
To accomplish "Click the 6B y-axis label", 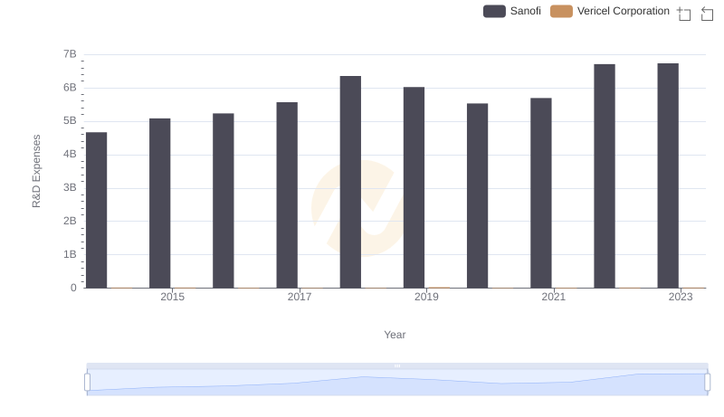I will click(70, 88).
